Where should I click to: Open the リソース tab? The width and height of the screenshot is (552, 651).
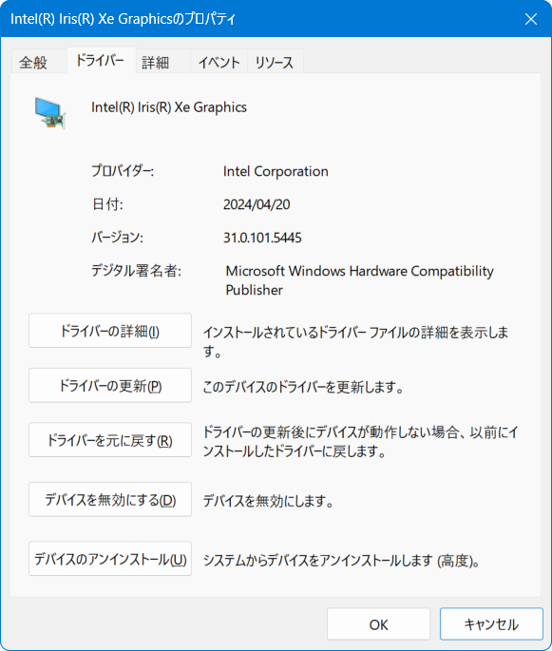(275, 63)
